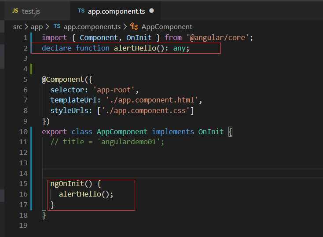
Task: Click the 'alertHello();' call on line 16
Action: tap(86, 194)
